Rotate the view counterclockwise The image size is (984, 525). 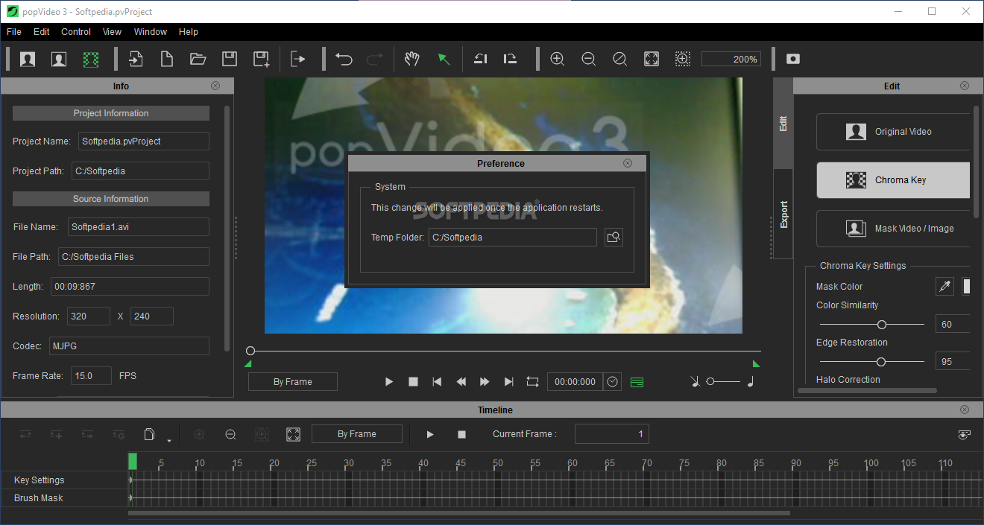point(481,59)
